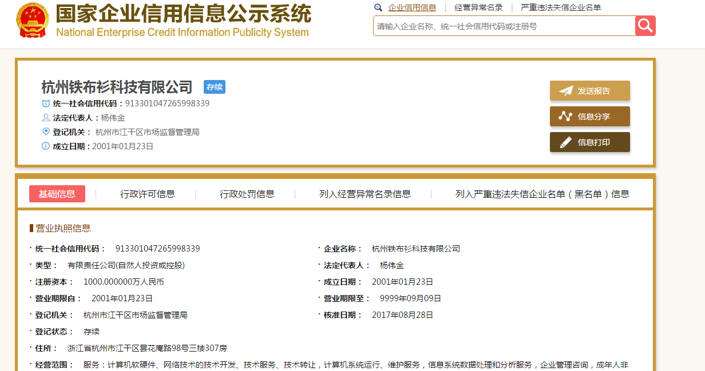
Task: Click the header credit code 913301047265998339
Action: point(168,103)
